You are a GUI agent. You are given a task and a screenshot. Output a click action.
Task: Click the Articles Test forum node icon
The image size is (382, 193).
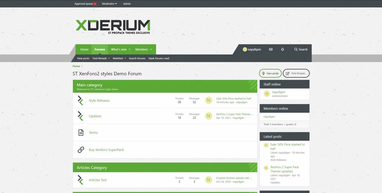tap(80, 180)
